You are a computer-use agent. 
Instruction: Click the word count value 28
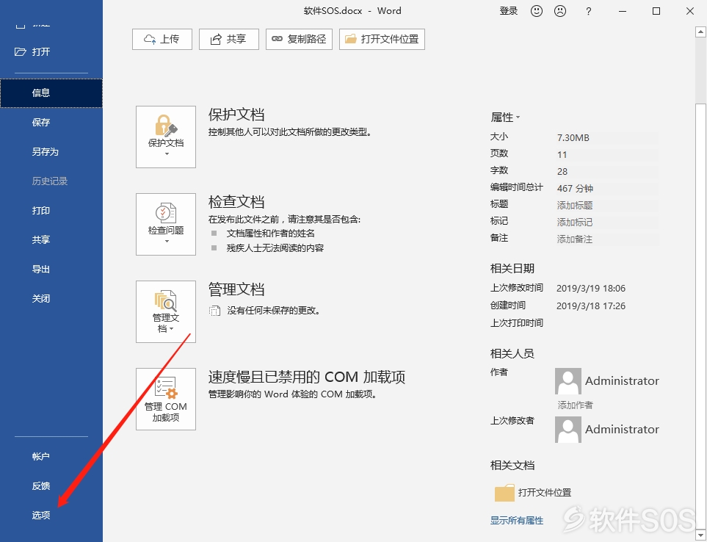coord(562,171)
